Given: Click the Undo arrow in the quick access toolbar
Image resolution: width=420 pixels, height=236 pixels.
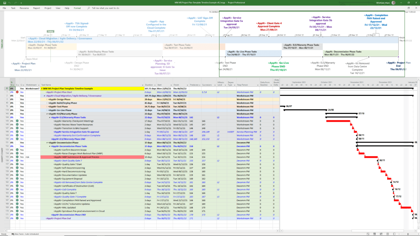Looking at the screenshot, I should point(9,2).
